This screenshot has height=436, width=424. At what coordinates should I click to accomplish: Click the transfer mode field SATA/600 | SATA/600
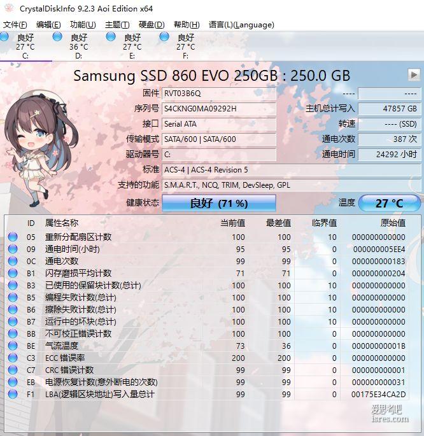(219, 139)
